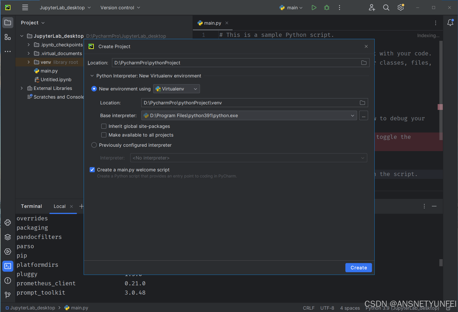Image resolution: width=458 pixels, height=312 pixels.
Task: Expand the .virtual_documents folder
Action: (x=28, y=53)
